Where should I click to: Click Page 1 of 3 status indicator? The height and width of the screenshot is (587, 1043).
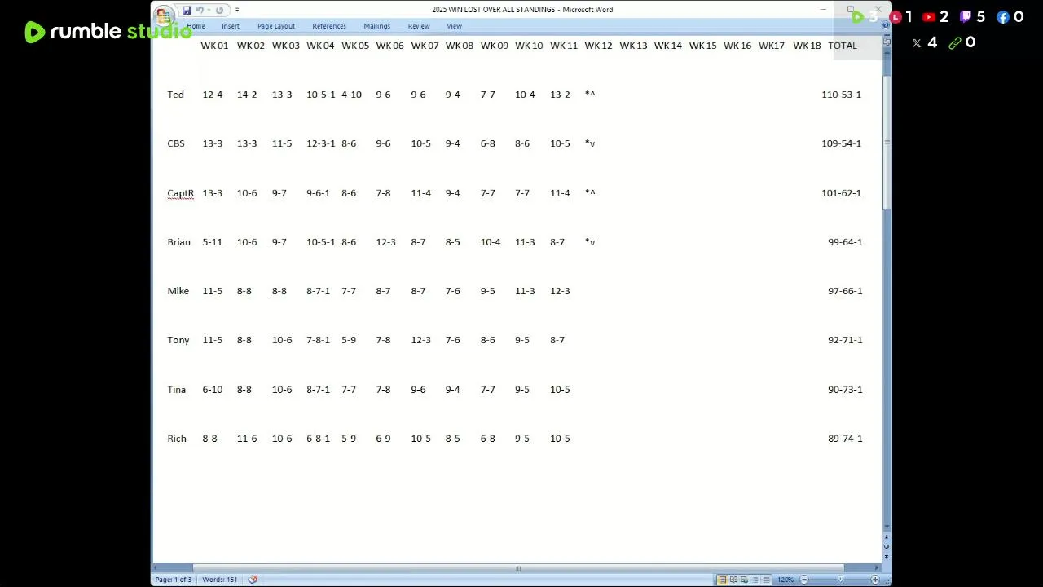point(174,580)
